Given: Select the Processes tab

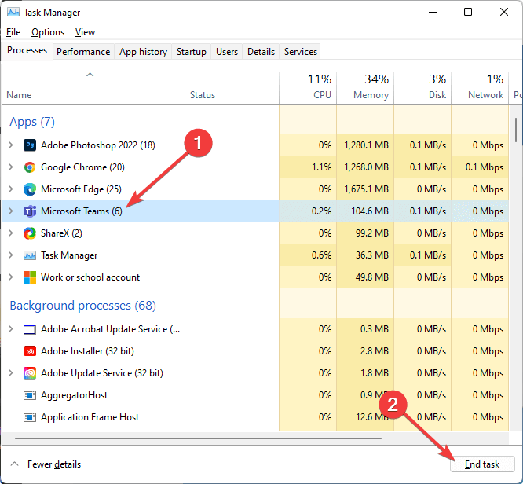Looking at the screenshot, I should (x=27, y=50).
